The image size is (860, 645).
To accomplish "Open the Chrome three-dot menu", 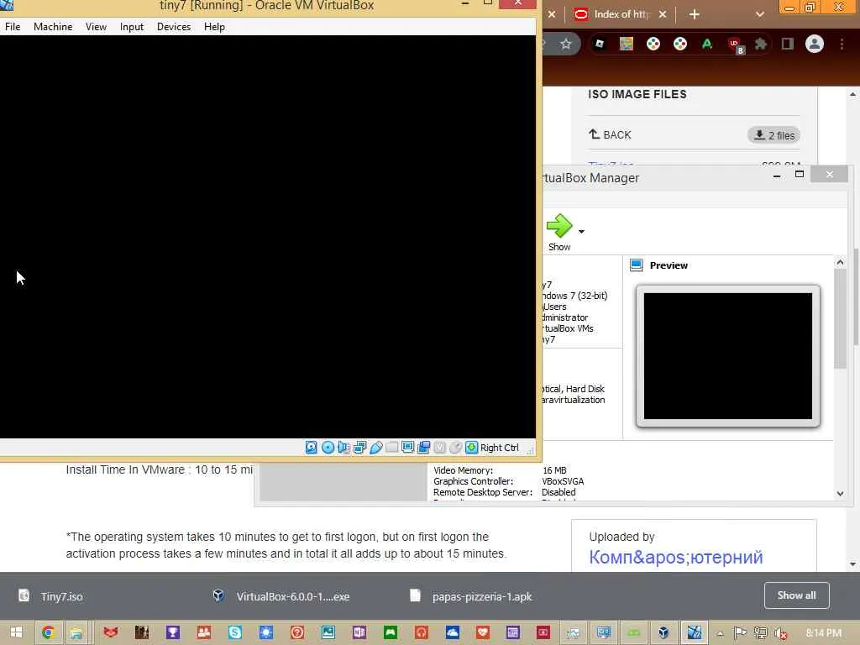I will coord(842,44).
